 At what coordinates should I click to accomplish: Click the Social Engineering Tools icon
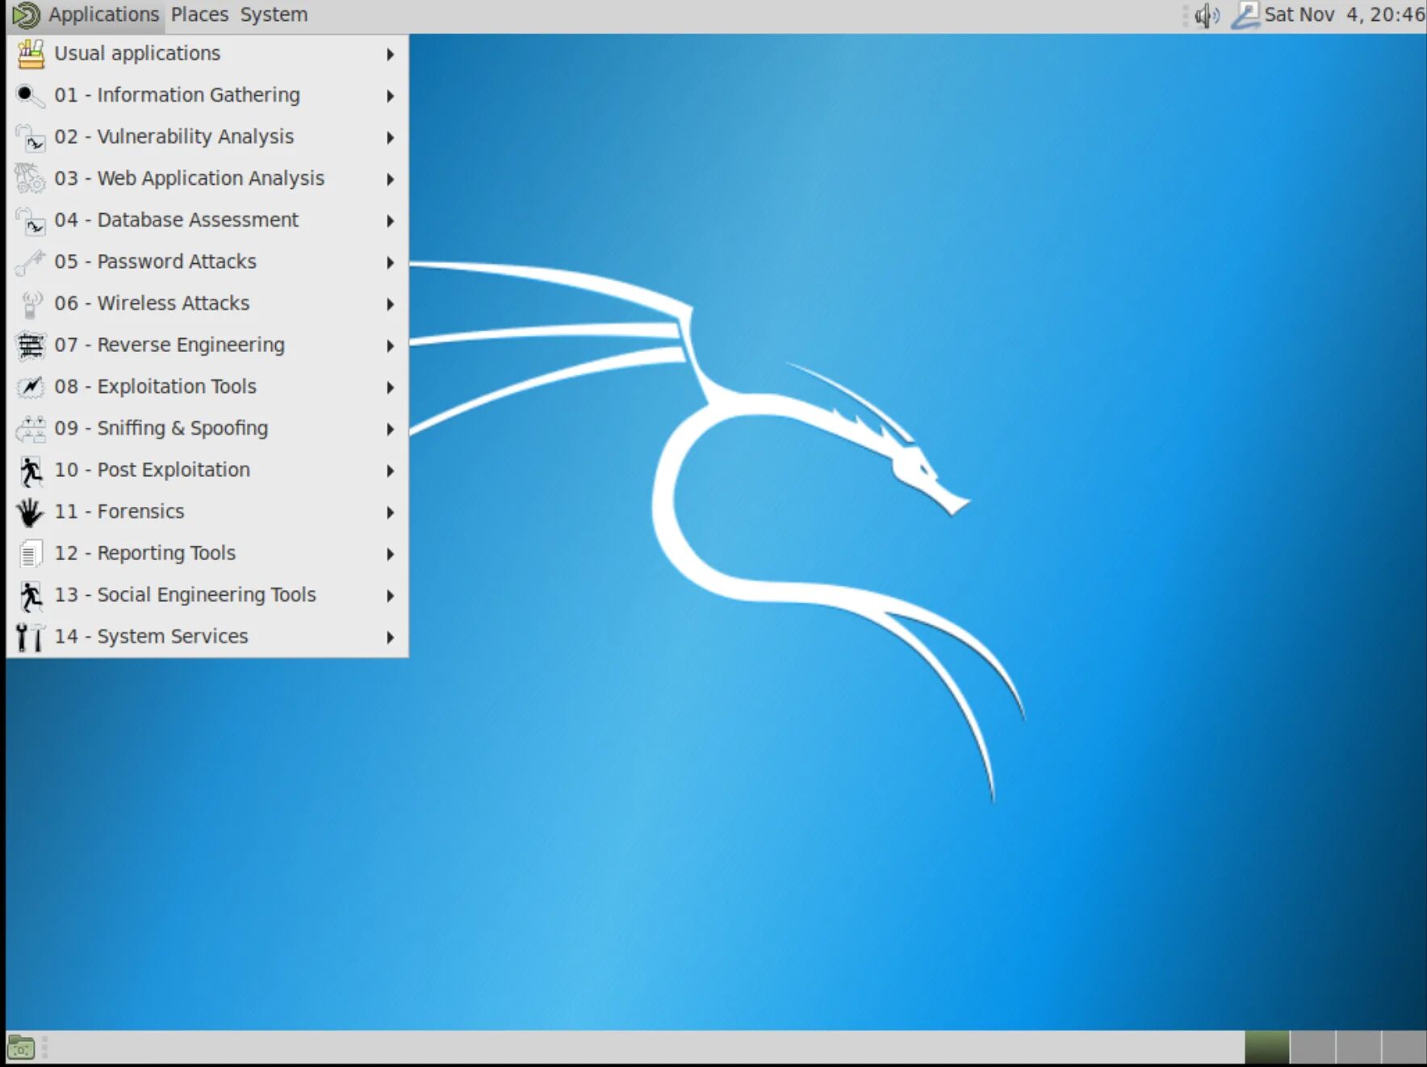[31, 596]
